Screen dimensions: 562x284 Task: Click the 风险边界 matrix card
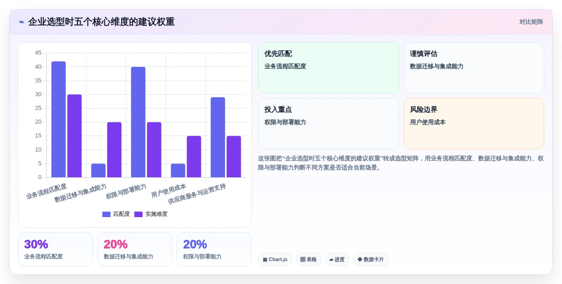tap(474, 124)
